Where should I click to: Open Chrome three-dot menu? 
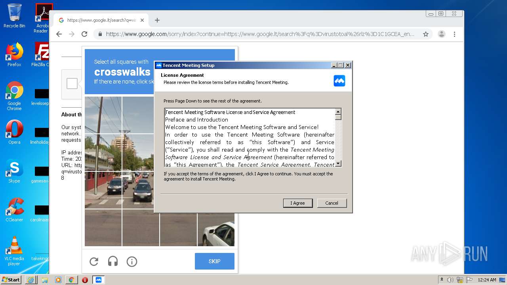coord(454,34)
